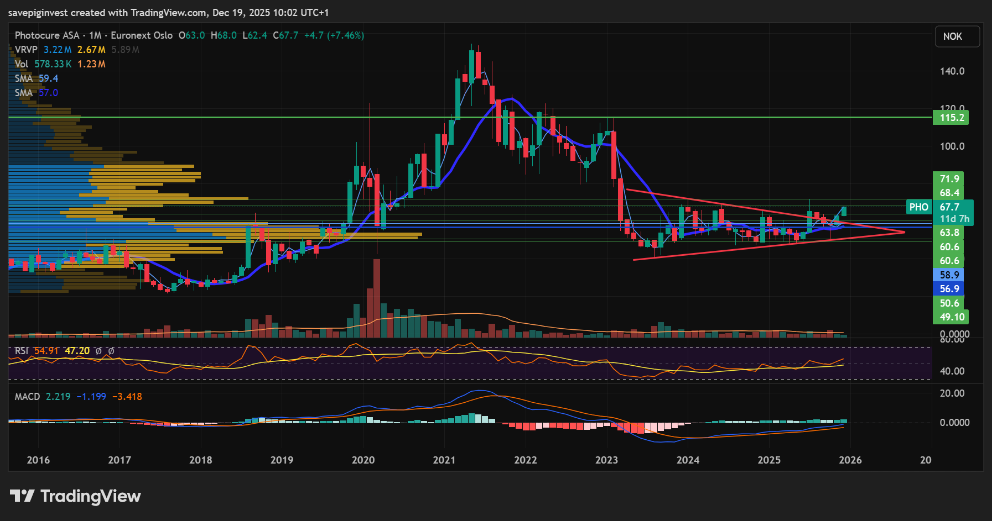Click the 71.9 price level label
The width and height of the screenshot is (992, 521).
coord(949,178)
